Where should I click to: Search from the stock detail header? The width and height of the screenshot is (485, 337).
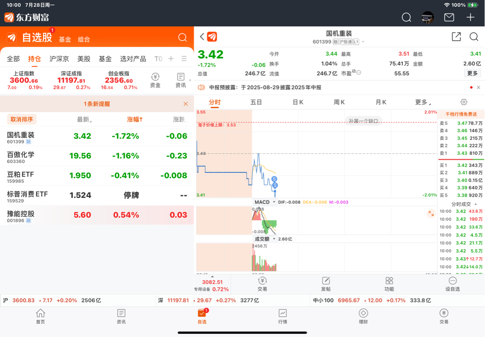[x=474, y=36]
